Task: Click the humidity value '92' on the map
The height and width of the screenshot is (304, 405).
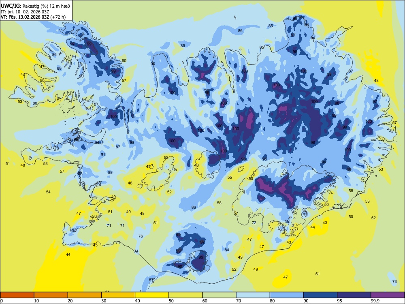Action: point(287,221)
